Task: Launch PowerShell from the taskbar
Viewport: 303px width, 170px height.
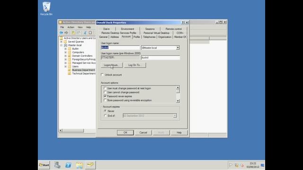Action: point(68,165)
